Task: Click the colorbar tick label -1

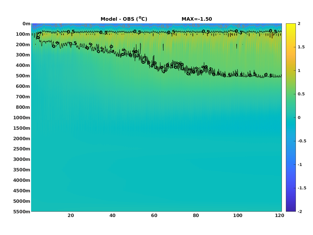Action: [x=300, y=164]
